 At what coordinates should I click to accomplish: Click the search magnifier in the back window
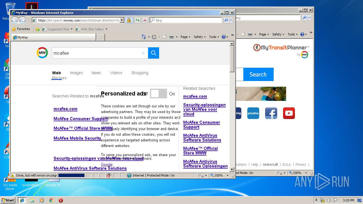305,18
